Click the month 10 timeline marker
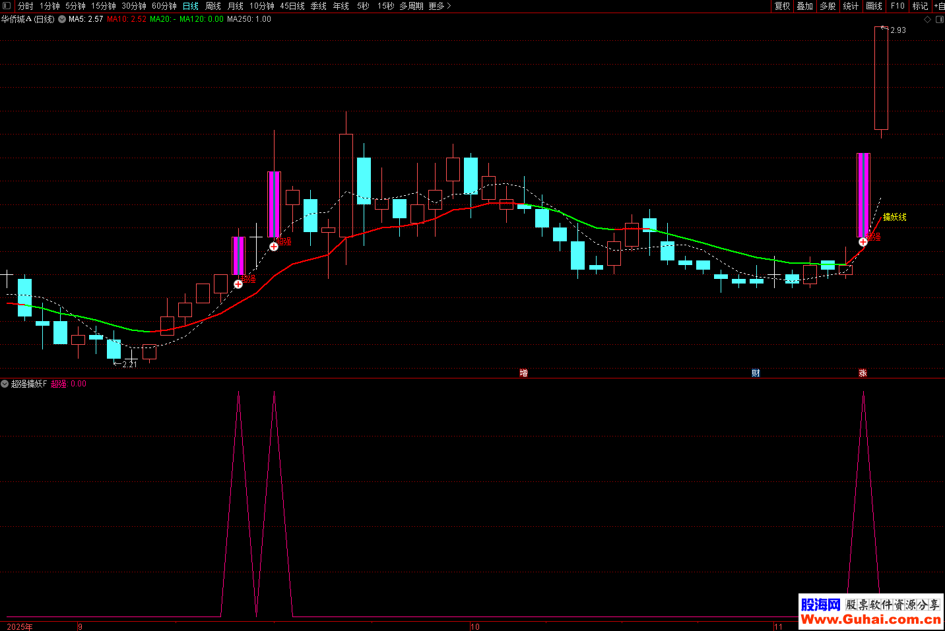This screenshot has height=631, width=945. coord(475,626)
